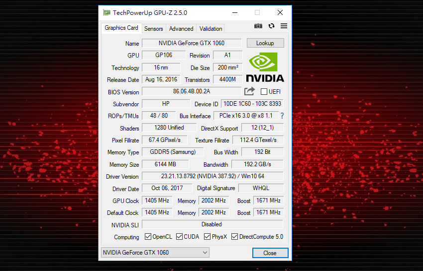Click the PCIe x16 3.0 bus value
The height and width of the screenshot is (271, 423).
click(x=246, y=116)
